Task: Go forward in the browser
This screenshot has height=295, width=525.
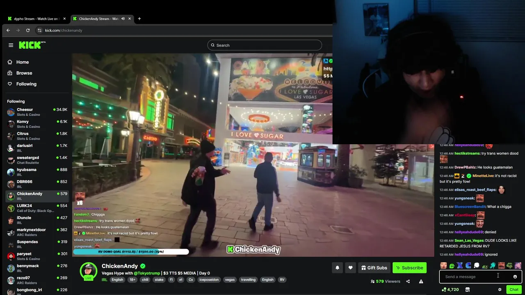Action: click(18, 30)
